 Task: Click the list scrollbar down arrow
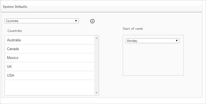97,93
